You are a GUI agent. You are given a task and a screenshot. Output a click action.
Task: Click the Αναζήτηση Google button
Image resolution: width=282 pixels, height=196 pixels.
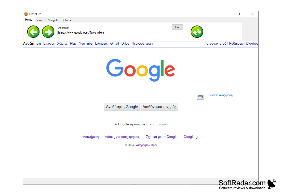click(122, 107)
